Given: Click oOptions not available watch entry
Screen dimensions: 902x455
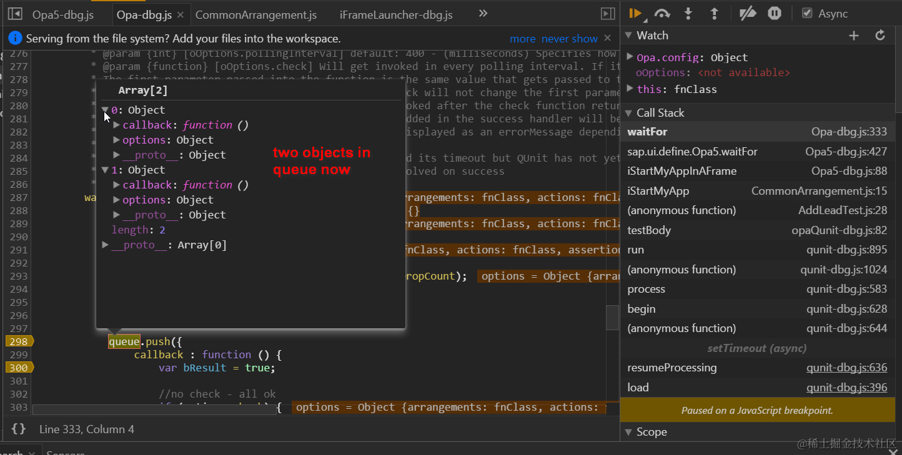Looking at the screenshot, I should click(713, 73).
